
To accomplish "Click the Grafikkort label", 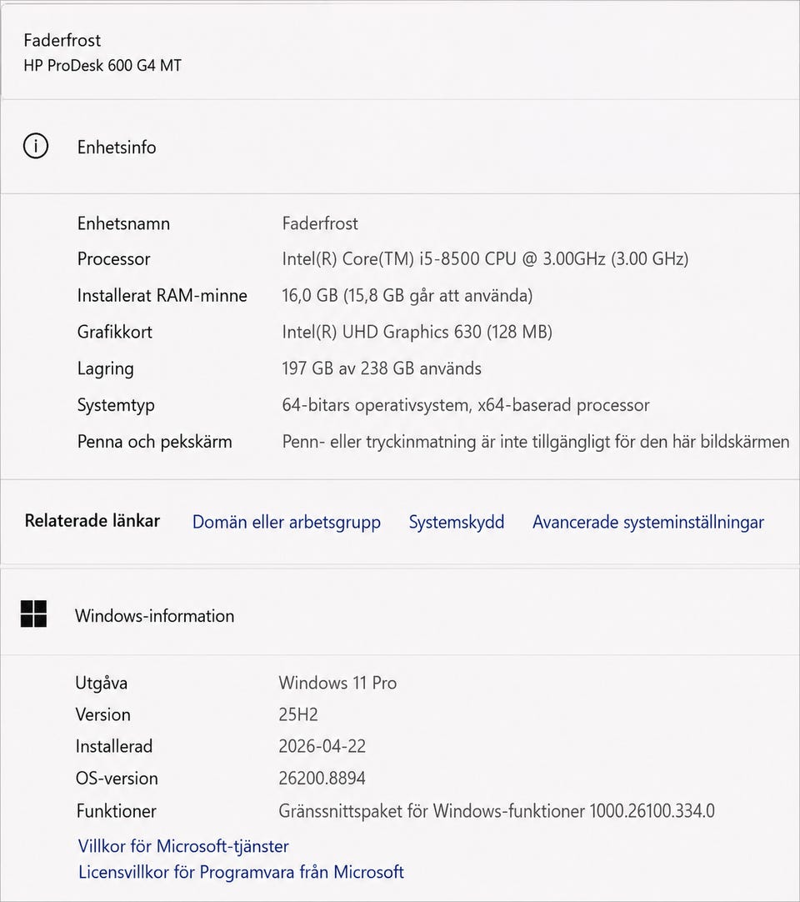I will tap(114, 332).
